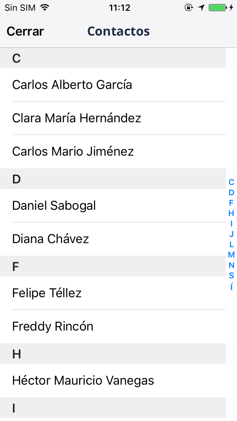This screenshot has width=237, height=421.
Task: Jump to section M using the index
Action: pyautogui.click(x=231, y=255)
